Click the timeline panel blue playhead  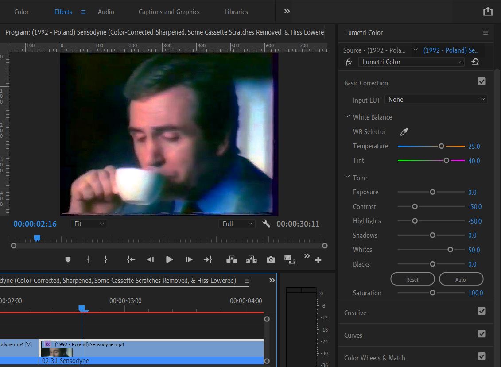pos(82,308)
